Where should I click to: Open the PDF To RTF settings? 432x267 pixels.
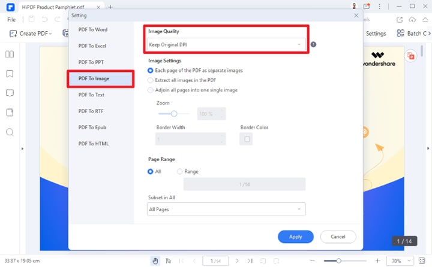pyautogui.click(x=91, y=111)
